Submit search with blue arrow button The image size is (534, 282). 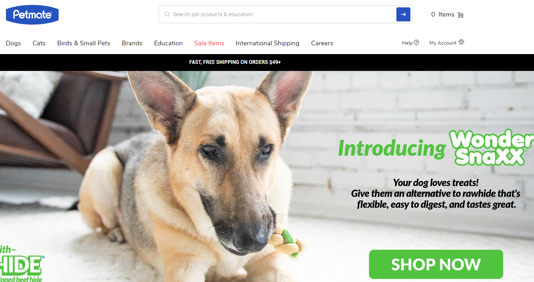tap(403, 14)
